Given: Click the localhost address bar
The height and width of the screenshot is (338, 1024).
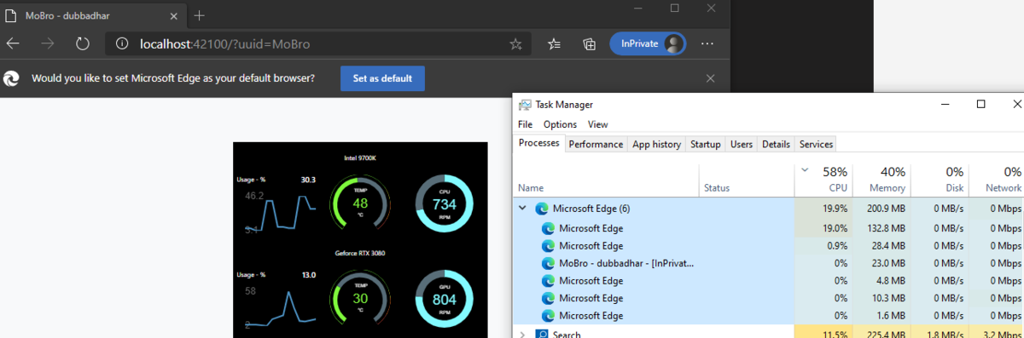Looking at the screenshot, I should click(x=317, y=43).
